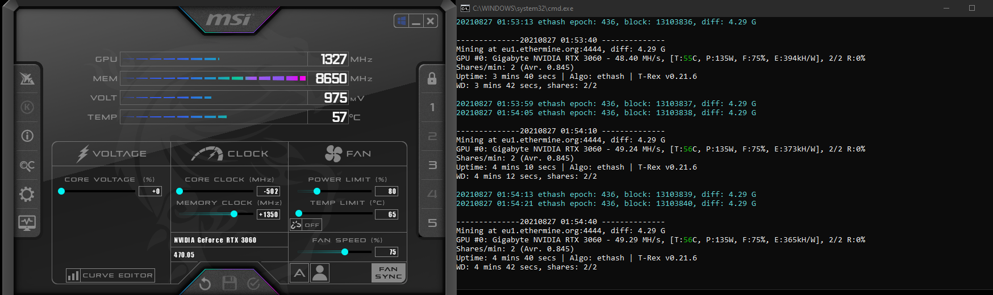This screenshot has height=295, width=993.
Task: Toggle power and temp limit link OFF
Action: [x=306, y=225]
